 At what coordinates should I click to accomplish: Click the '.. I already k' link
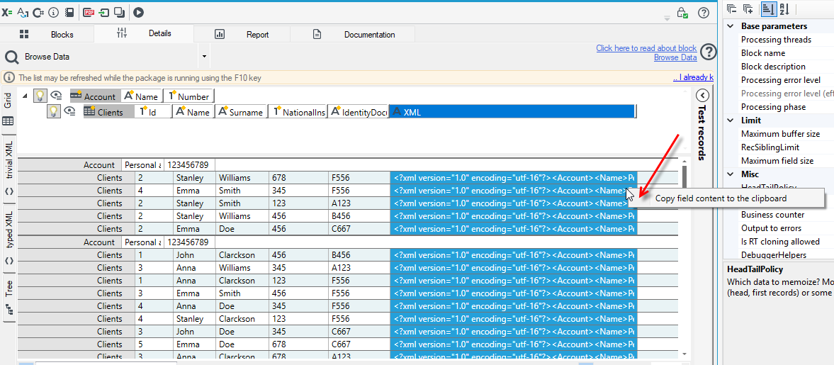693,78
